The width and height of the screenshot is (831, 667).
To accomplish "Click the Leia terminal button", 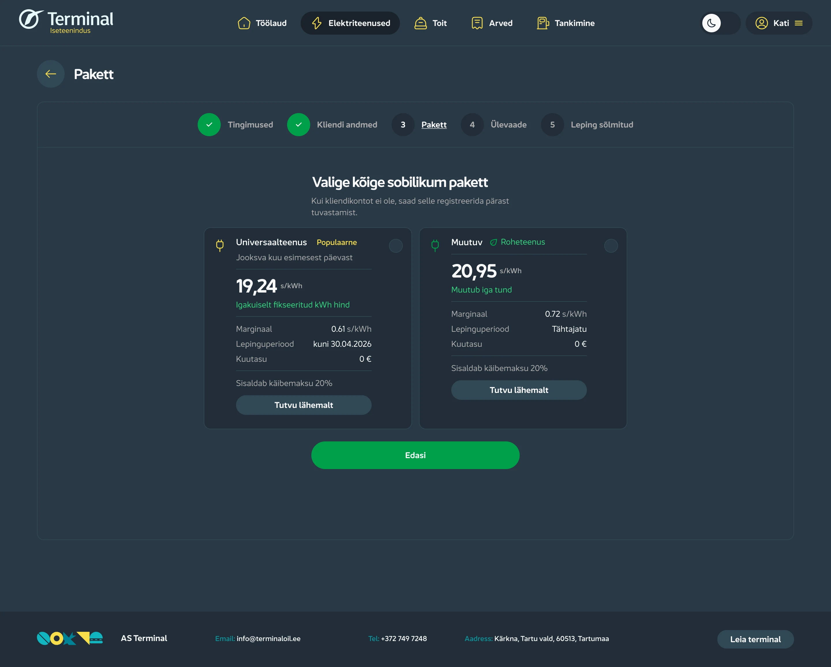I will point(755,639).
